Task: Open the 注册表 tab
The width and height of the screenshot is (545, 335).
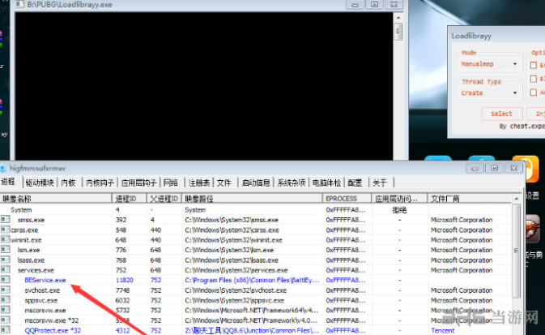Action: point(199,183)
